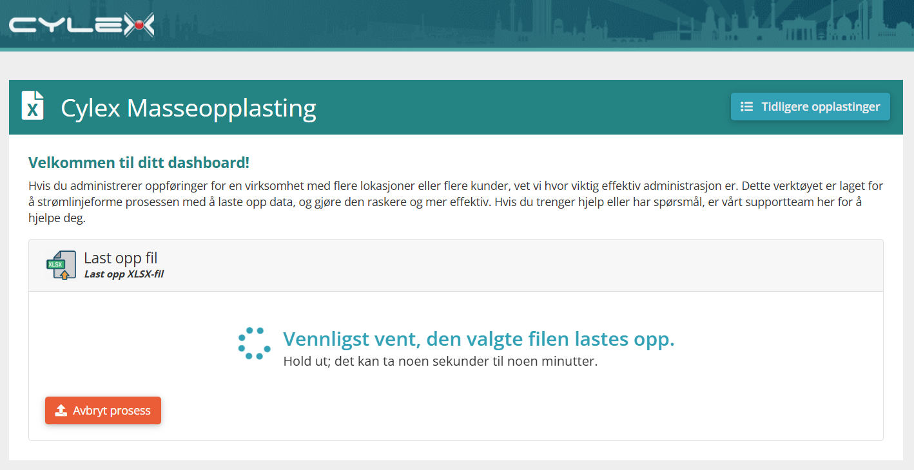Click the upload icon in Avbryt prosess button
914x470 pixels.
61,411
